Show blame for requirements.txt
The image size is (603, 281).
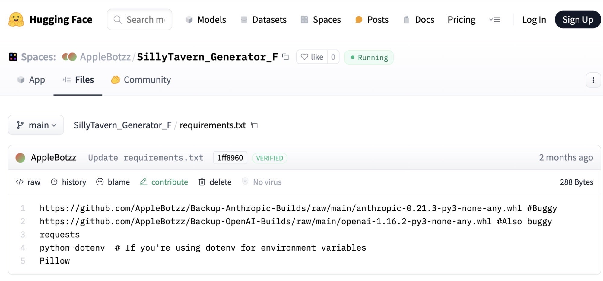[x=113, y=182]
